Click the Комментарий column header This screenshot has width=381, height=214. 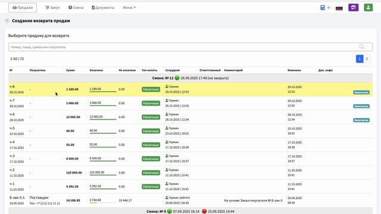click(x=233, y=70)
